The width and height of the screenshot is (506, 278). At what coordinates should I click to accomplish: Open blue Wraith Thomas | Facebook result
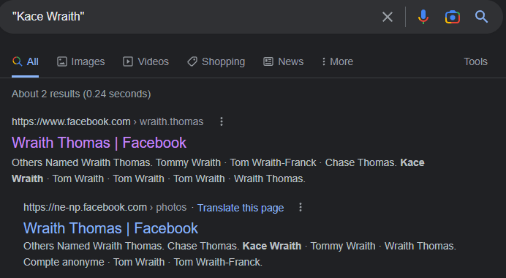(x=110, y=228)
